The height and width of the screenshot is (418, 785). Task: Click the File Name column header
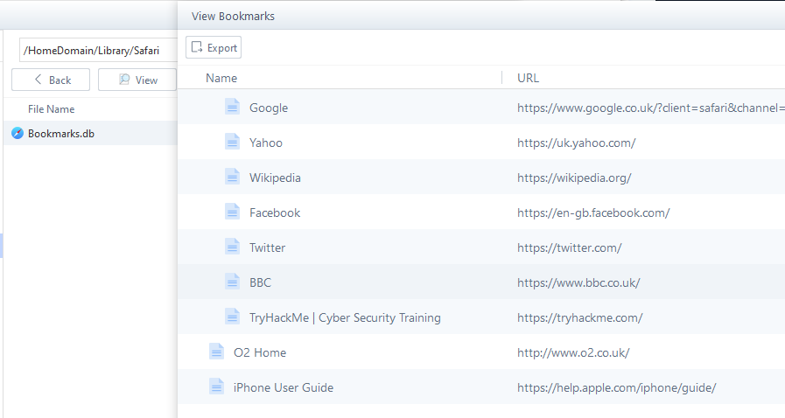(x=51, y=109)
